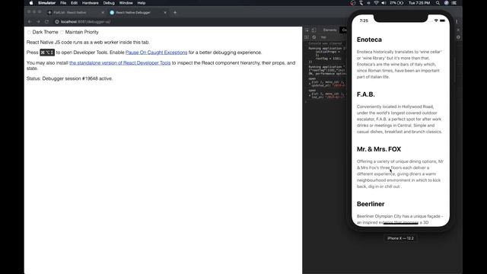Switch to the Console tab in DevTools
The image size is (487, 274).
(344, 30)
